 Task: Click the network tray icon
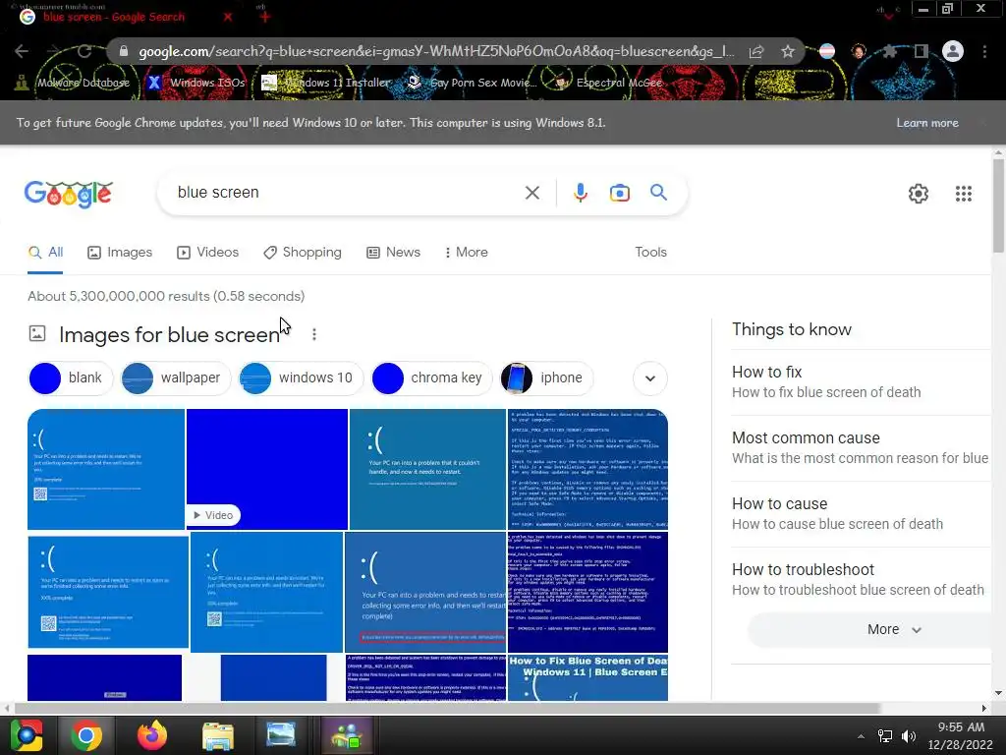(x=885, y=736)
